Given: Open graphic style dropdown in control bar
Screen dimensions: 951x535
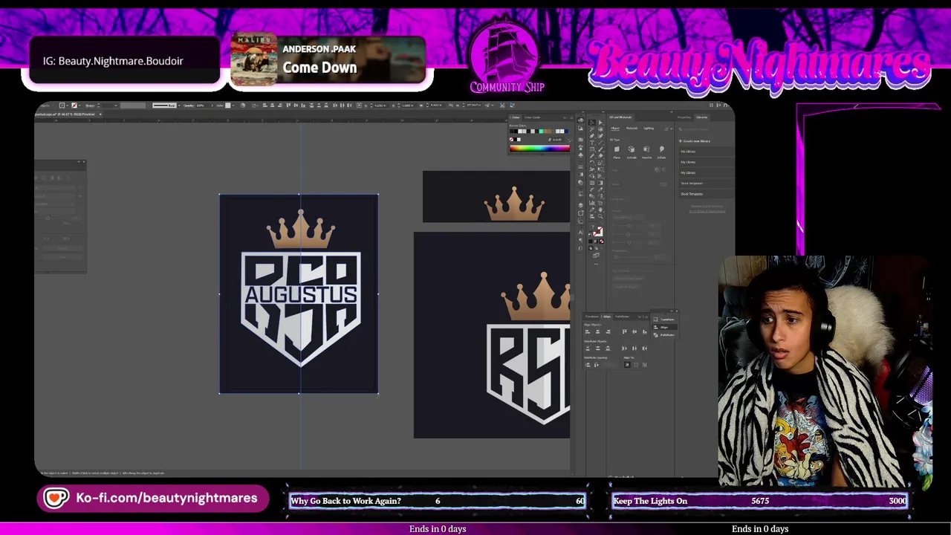Looking at the screenshot, I should click(233, 106).
